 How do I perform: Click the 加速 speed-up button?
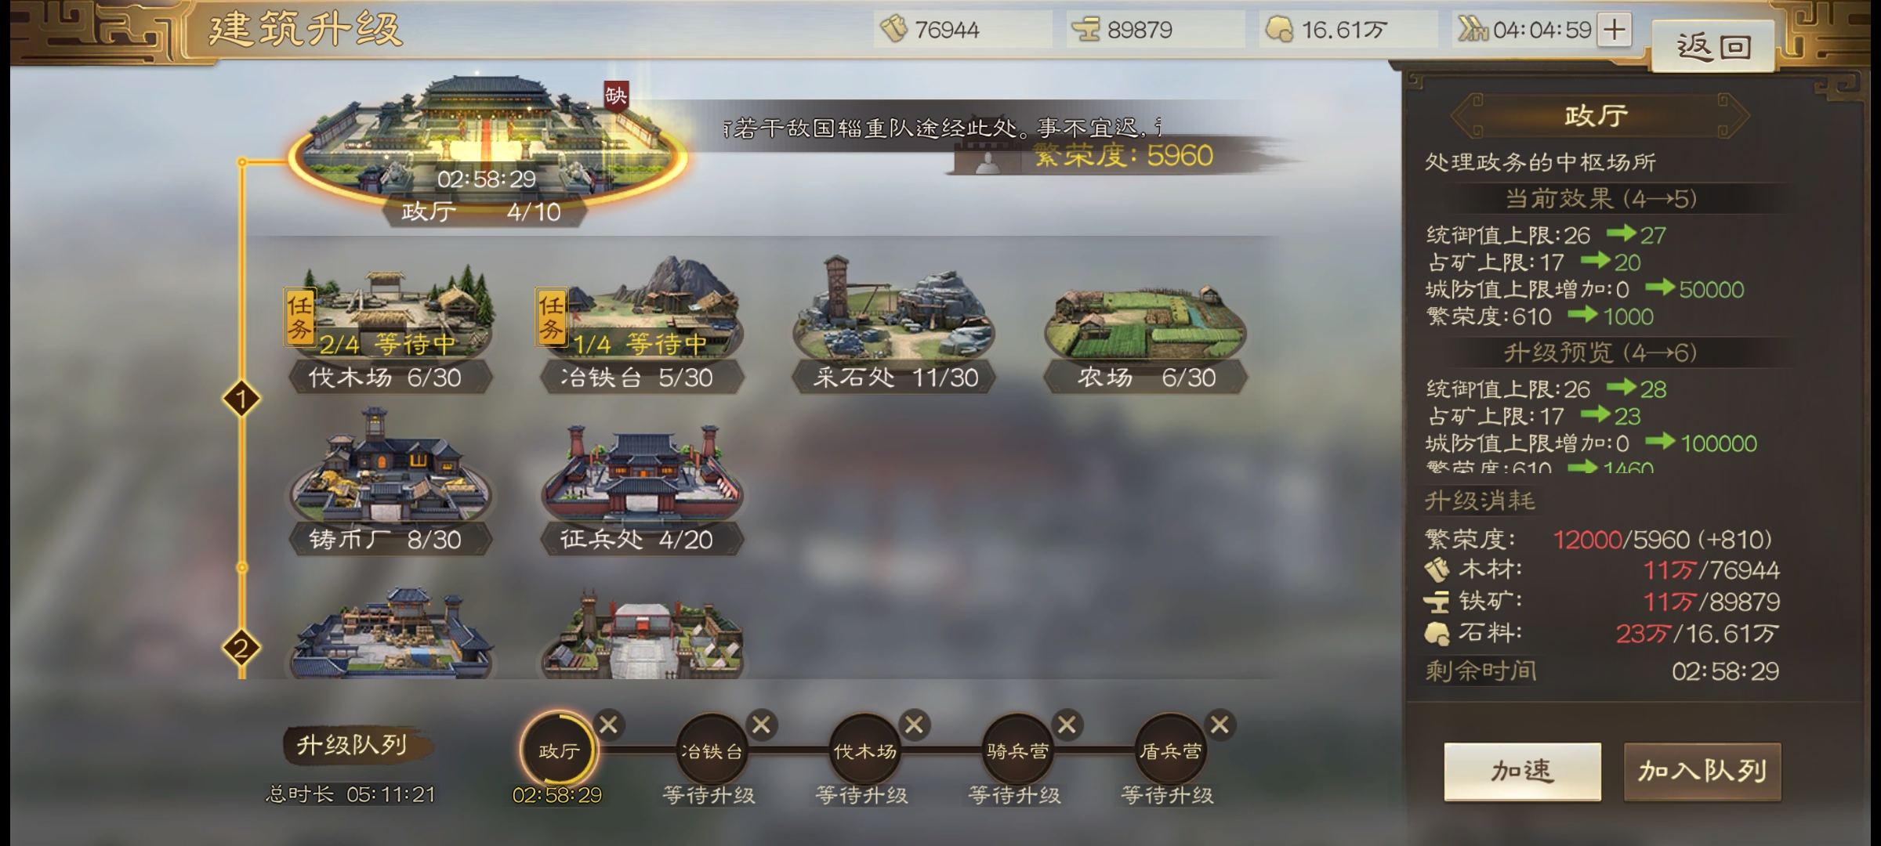[x=1522, y=772]
